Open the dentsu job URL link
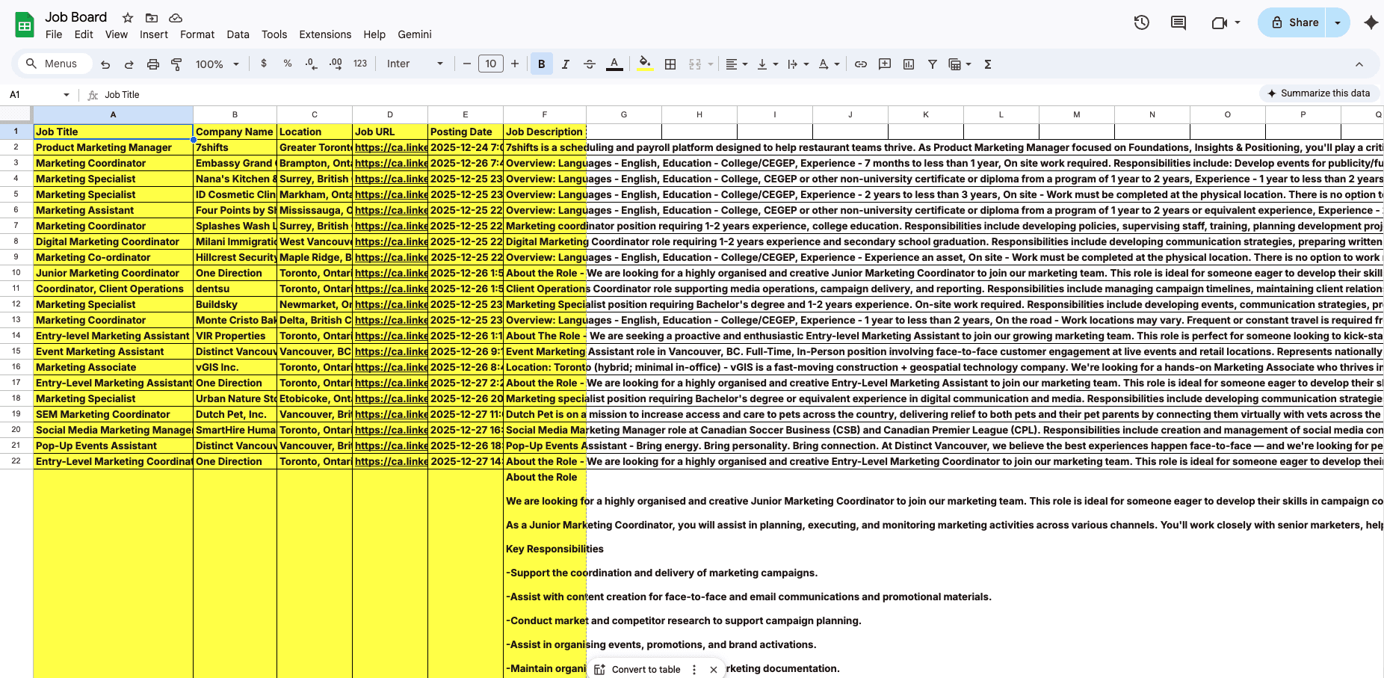This screenshot has width=1384, height=678. point(391,289)
